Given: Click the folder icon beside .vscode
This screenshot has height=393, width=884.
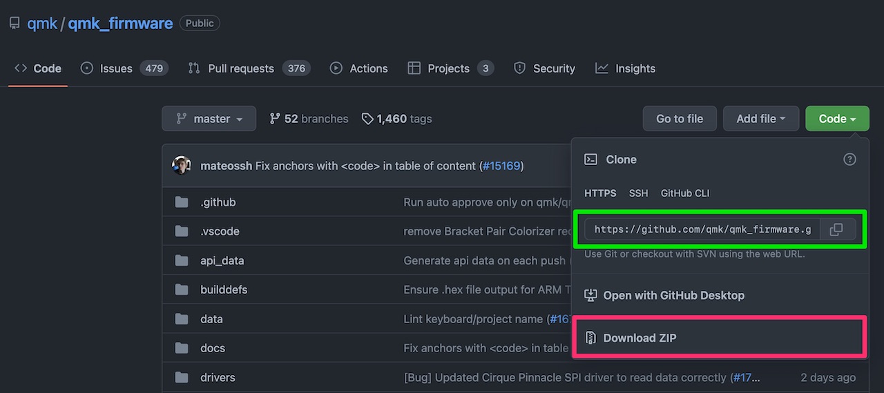Looking at the screenshot, I should tap(182, 231).
